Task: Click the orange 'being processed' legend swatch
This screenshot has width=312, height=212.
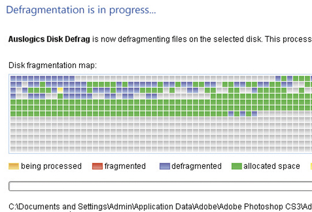Action: [x=14, y=166]
